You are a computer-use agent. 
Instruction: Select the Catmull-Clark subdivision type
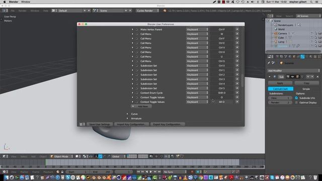coord(281,89)
